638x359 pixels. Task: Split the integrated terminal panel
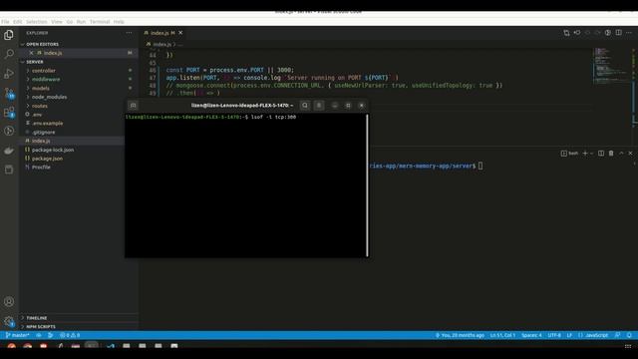coord(601,154)
